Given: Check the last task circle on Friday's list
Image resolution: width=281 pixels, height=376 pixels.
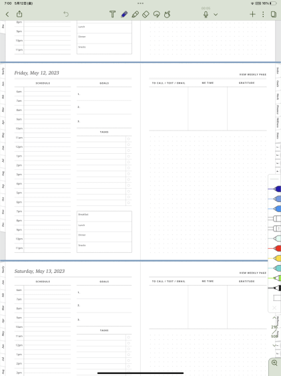Looking at the screenshot, I should pyautogui.click(x=129, y=203).
